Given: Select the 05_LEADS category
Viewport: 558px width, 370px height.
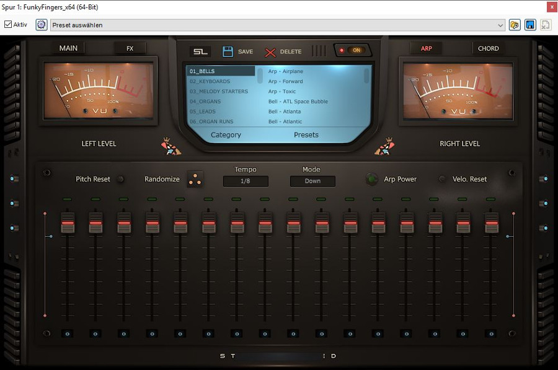Looking at the screenshot, I should click(221, 112).
